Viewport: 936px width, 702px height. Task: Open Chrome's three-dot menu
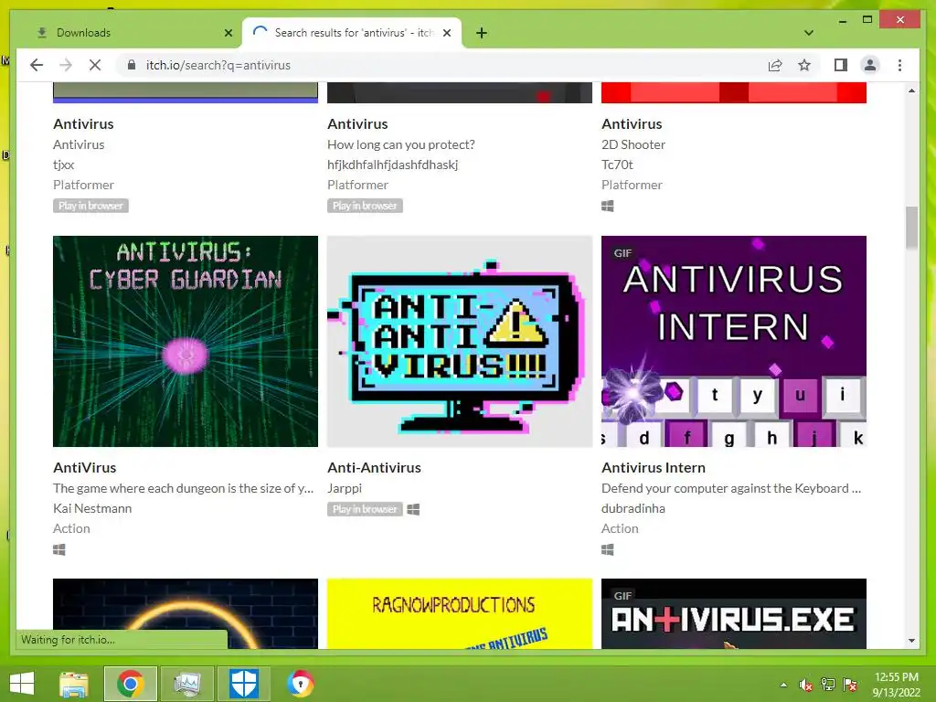(x=899, y=65)
